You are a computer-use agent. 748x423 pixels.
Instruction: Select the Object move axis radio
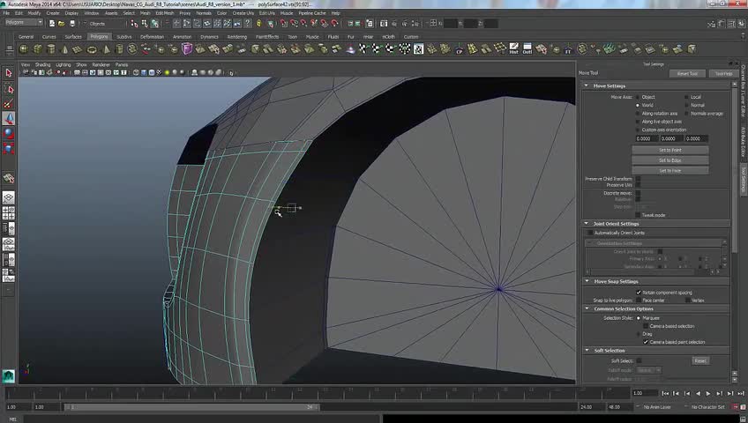coord(638,97)
